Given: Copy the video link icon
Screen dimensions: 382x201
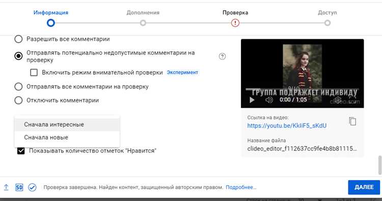Looking at the screenshot, I should coord(352,121).
